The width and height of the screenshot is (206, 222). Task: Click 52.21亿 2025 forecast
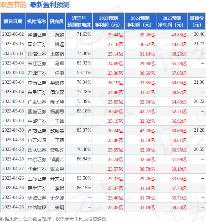tap(179, 111)
